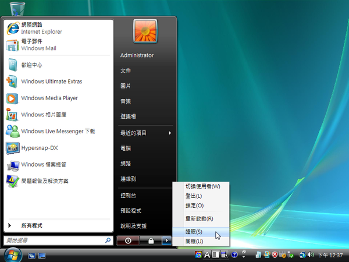
Task: Click the red shield security alert tray icon
Action: click(x=275, y=254)
